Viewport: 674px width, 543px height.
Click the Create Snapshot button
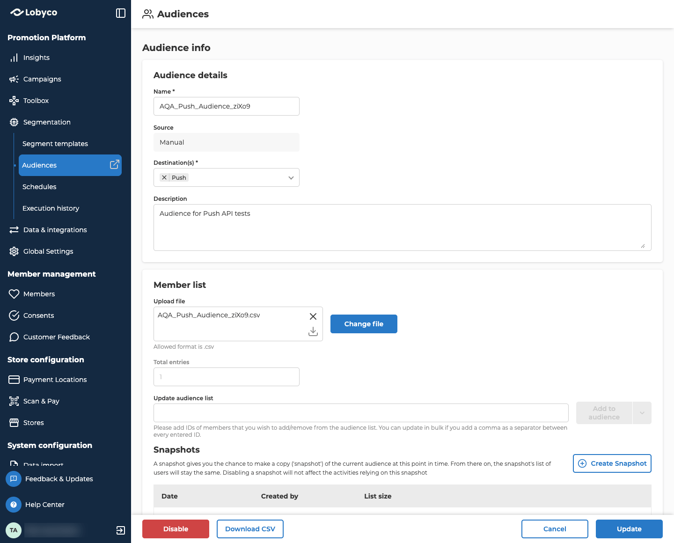(612, 463)
